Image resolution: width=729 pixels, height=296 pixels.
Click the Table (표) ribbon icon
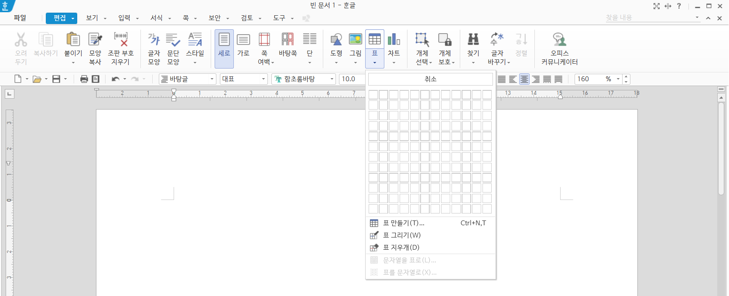(x=375, y=40)
